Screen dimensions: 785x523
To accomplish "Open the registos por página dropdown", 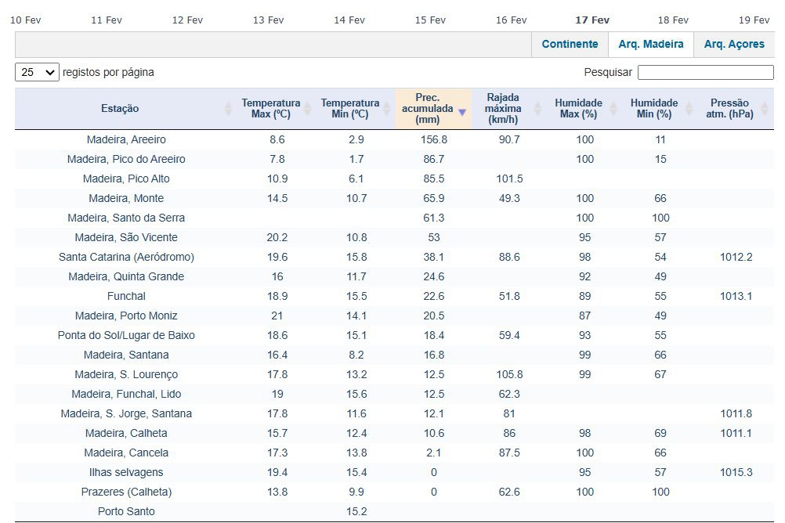I will pyautogui.click(x=37, y=72).
